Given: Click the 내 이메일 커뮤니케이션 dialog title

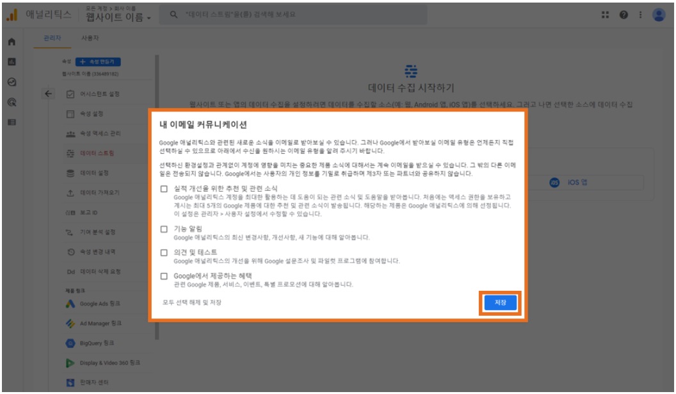Looking at the screenshot, I should 203,125.
